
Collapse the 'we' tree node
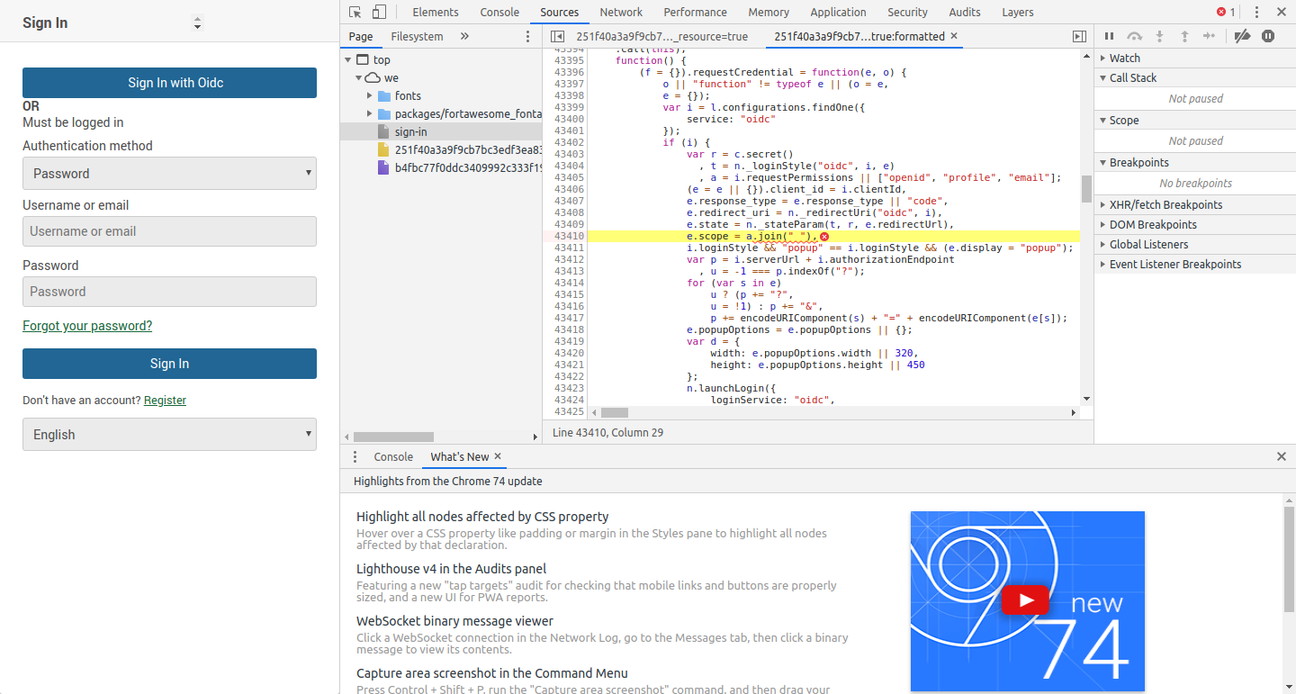click(x=359, y=77)
